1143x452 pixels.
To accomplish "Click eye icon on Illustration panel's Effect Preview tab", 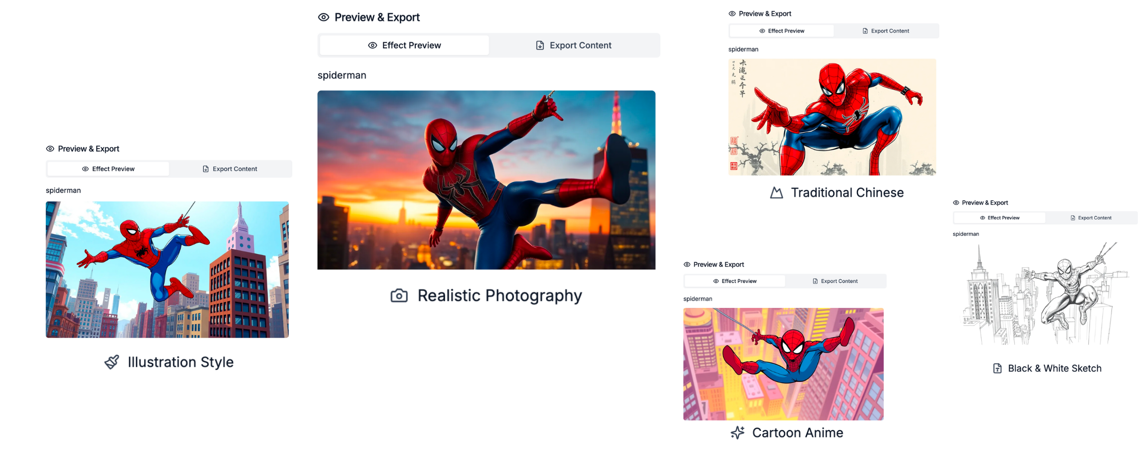I will tap(85, 169).
